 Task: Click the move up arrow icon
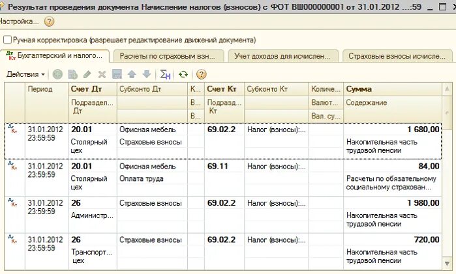click(132, 74)
